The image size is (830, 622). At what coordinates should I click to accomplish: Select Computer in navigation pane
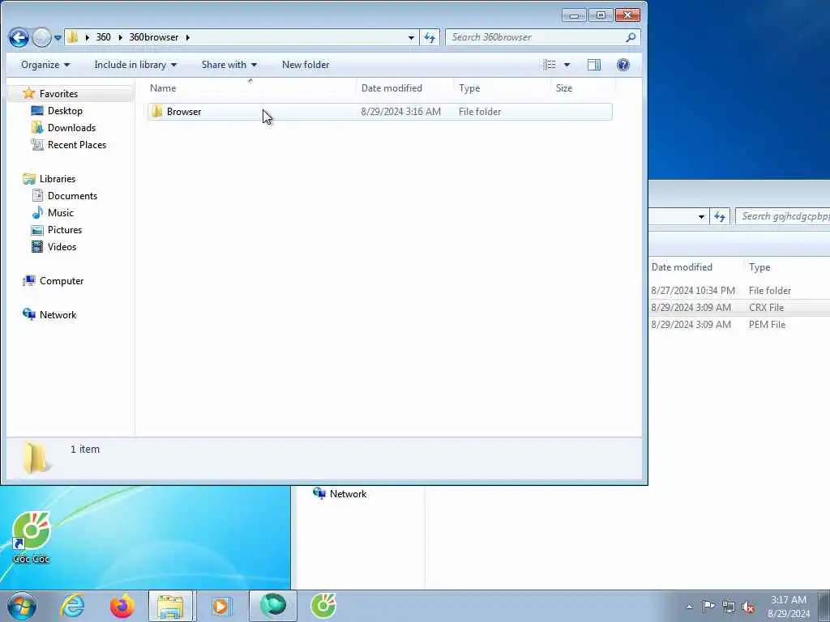click(x=62, y=281)
